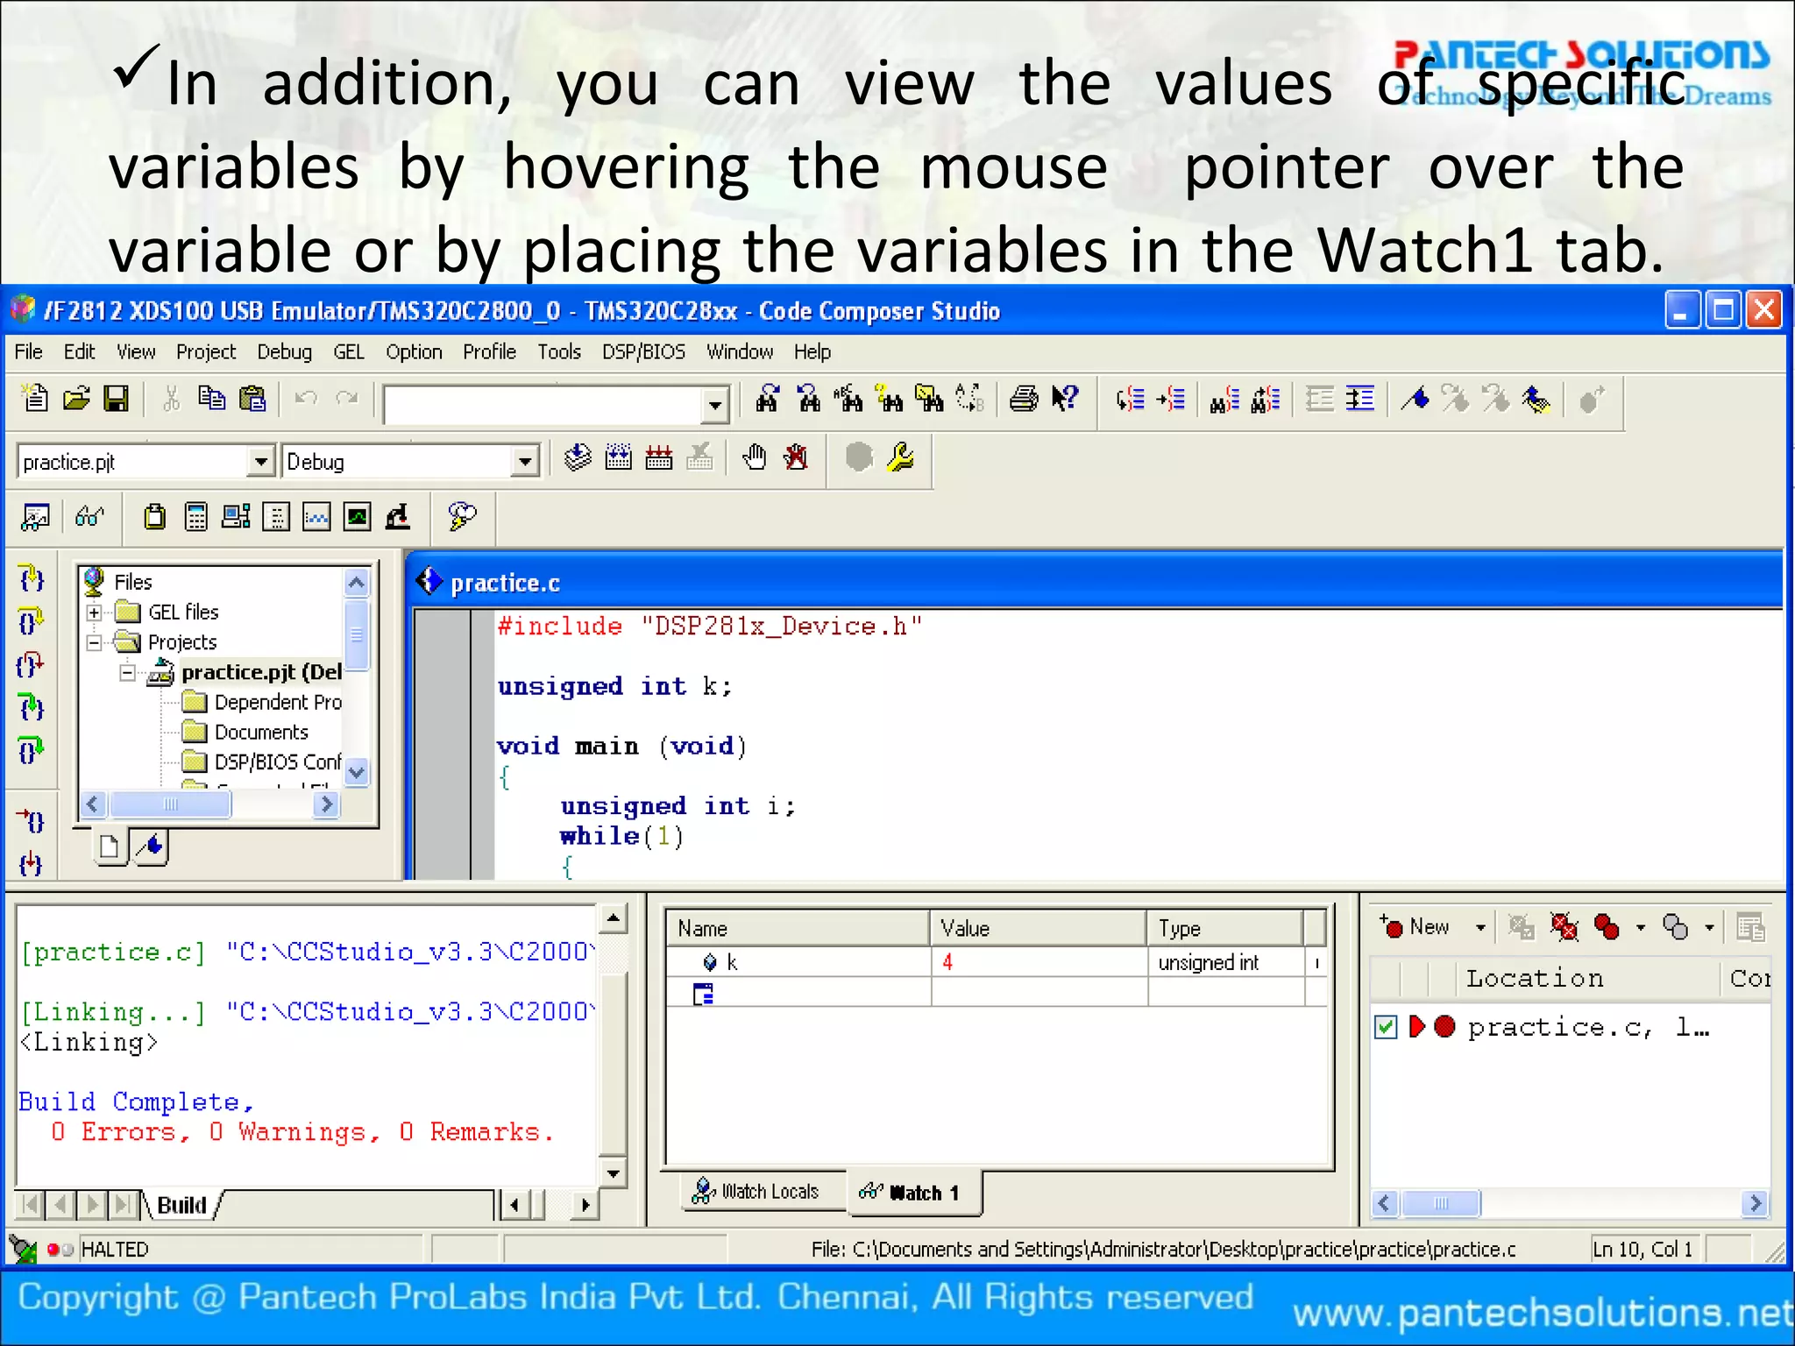Image resolution: width=1795 pixels, height=1346 pixels.
Task: Click the empty new watch expression row
Action: (996, 993)
